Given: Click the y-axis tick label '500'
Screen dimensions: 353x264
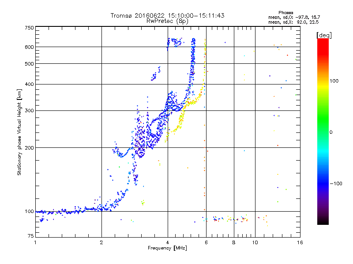Looking at the screenshot, I should pos(29,64).
